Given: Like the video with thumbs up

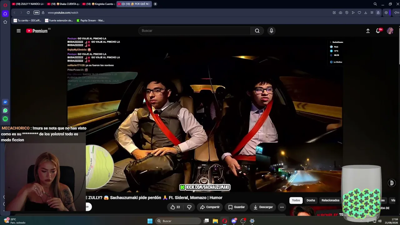Looking at the screenshot, I should [x=175, y=207].
